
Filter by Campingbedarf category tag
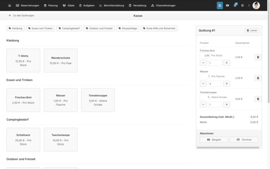69,28
